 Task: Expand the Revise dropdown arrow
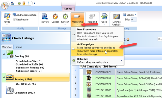[7, 25]
